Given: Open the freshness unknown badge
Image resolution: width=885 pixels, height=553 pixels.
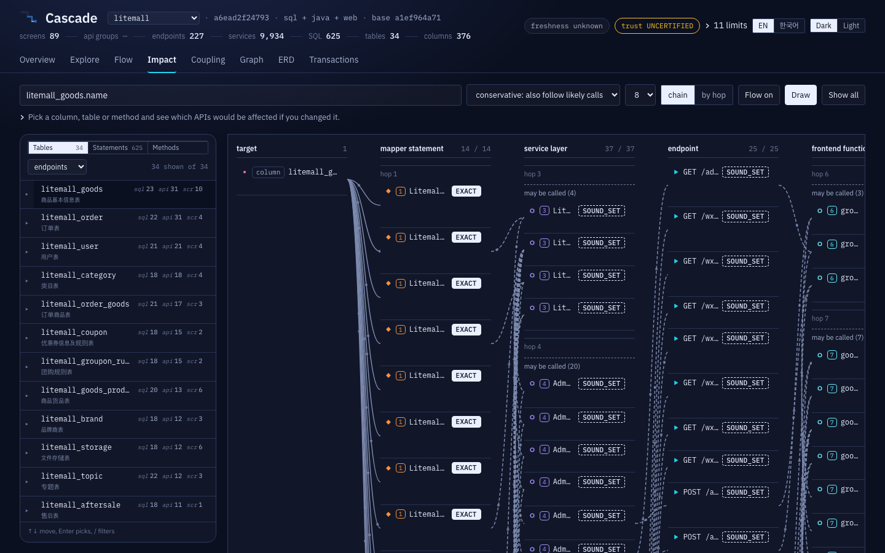Looking at the screenshot, I should pos(567,26).
